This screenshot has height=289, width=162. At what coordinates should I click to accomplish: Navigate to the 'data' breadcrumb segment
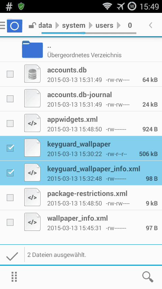45,25
